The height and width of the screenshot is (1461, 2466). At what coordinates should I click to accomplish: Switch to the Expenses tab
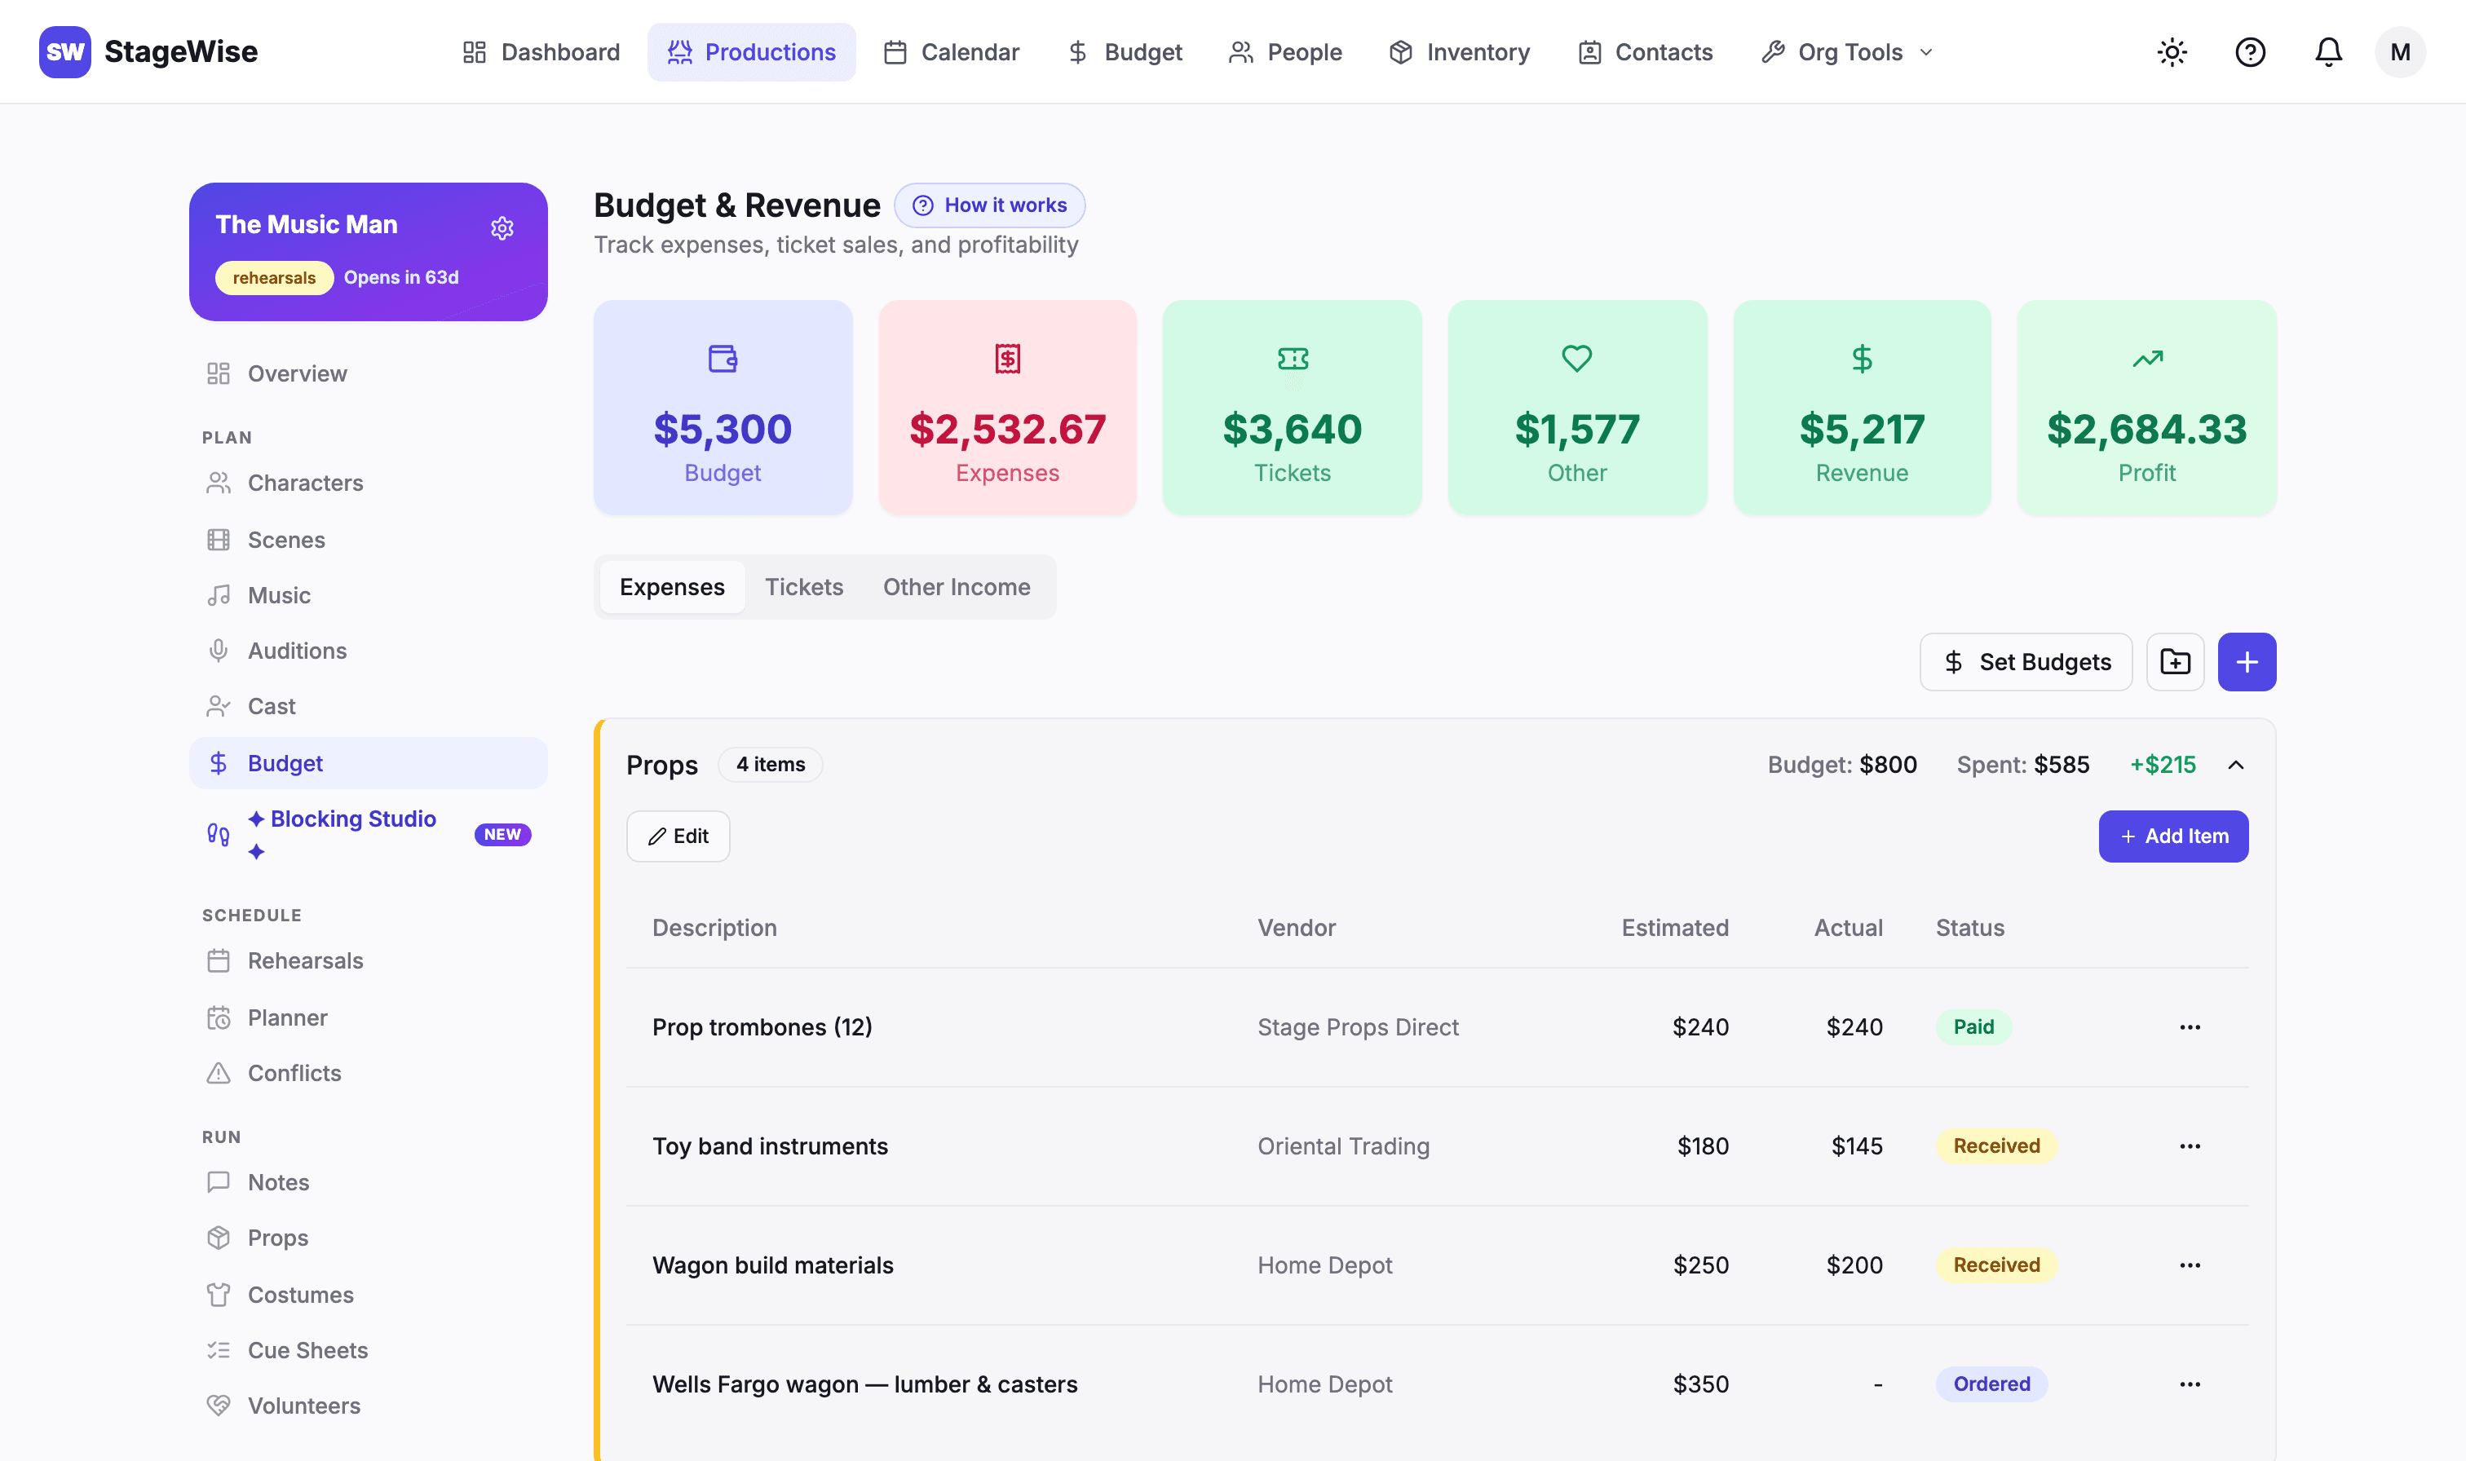pyautogui.click(x=671, y=587)
